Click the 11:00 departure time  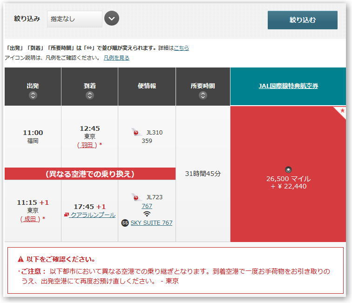pyautogui.click(x=33, y=133)
